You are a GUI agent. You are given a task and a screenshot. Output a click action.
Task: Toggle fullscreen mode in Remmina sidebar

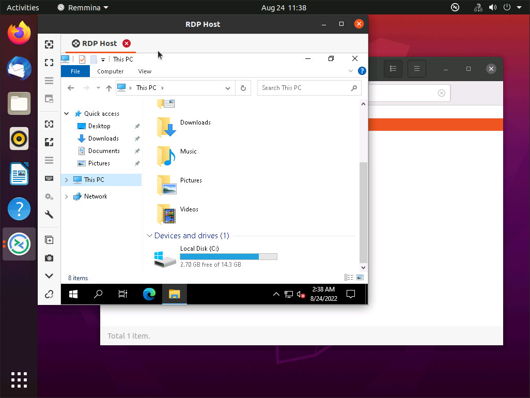(49, 63)
